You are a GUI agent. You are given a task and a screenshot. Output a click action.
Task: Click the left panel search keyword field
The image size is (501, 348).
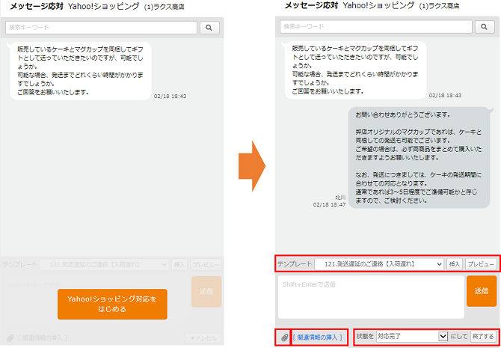coord(101,28)
